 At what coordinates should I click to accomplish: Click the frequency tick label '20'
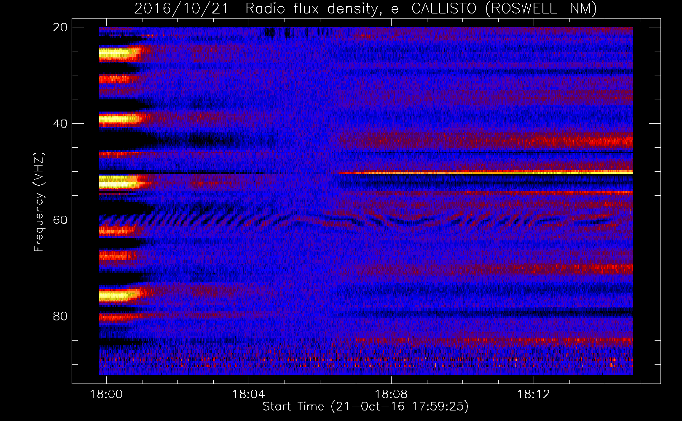60,27
